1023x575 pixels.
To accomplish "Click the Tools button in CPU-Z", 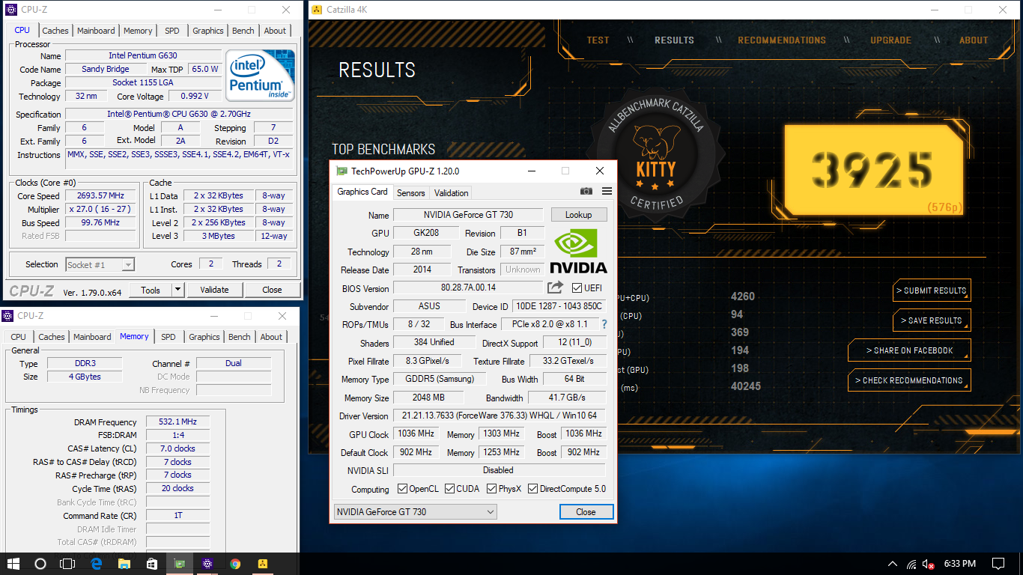I will coord(151,290).
